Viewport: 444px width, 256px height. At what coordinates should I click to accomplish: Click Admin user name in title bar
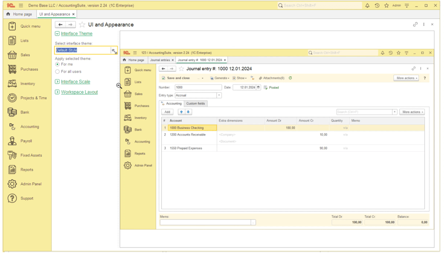click(396, 5)
